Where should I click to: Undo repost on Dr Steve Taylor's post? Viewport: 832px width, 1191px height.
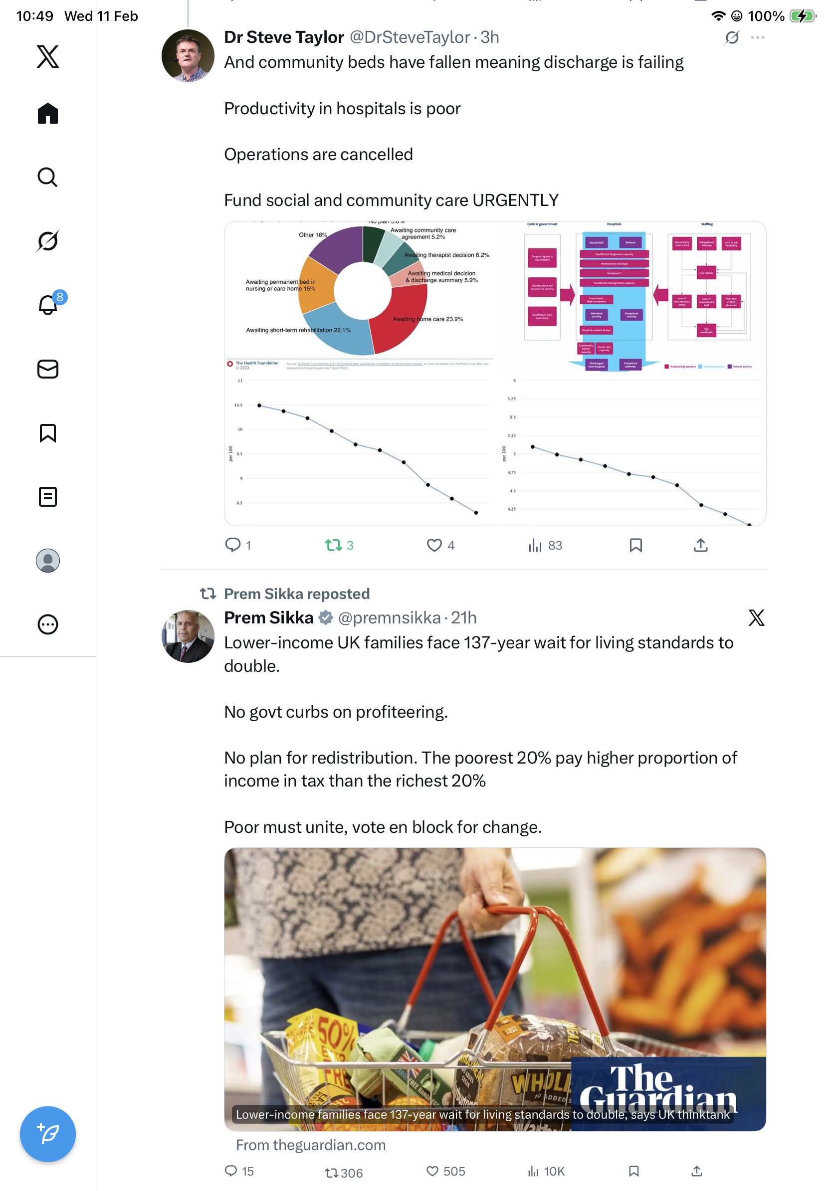click(x=334, y=545)
